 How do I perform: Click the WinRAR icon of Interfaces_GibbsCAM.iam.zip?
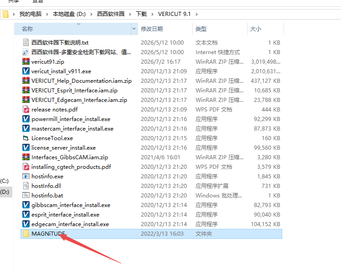[x=26, y=157]
